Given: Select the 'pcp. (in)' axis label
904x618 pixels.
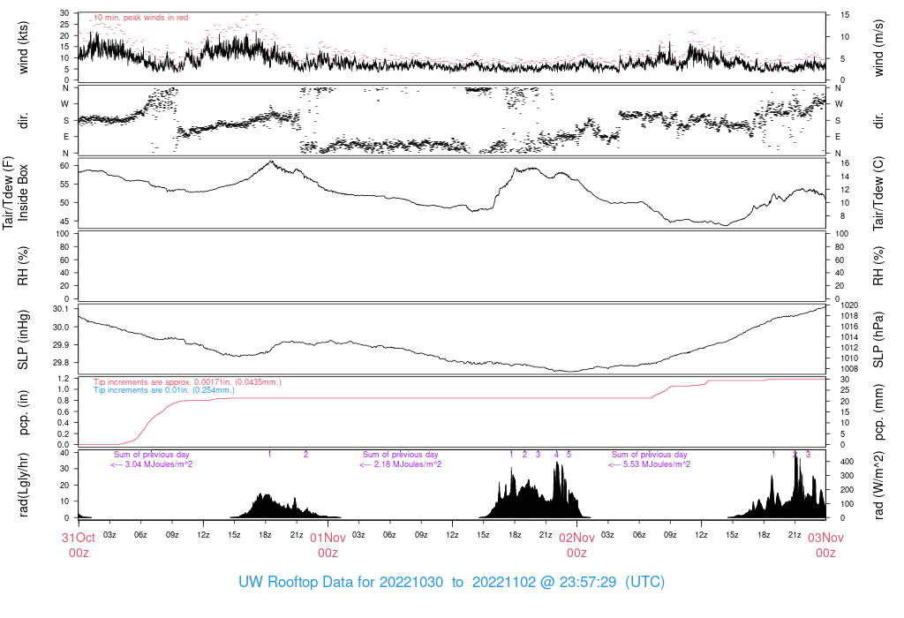Looking at the screenshot, I should (x=23, y=412).
